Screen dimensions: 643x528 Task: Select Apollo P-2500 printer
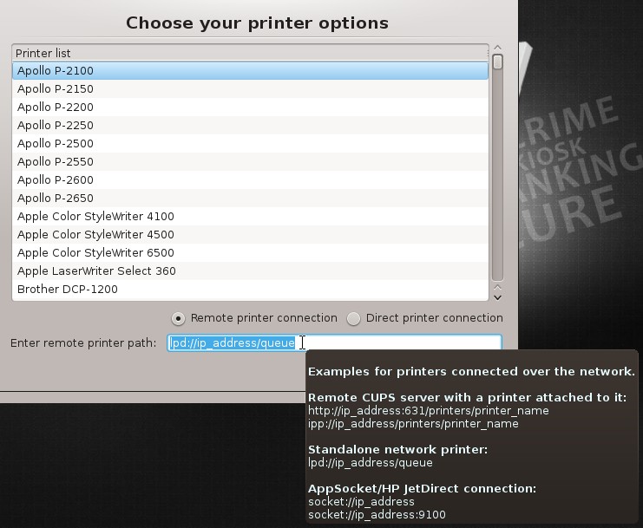250,143
